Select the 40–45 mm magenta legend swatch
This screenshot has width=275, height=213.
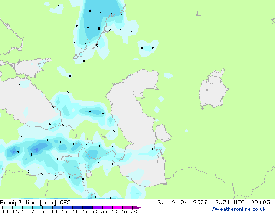click(118, 207)
